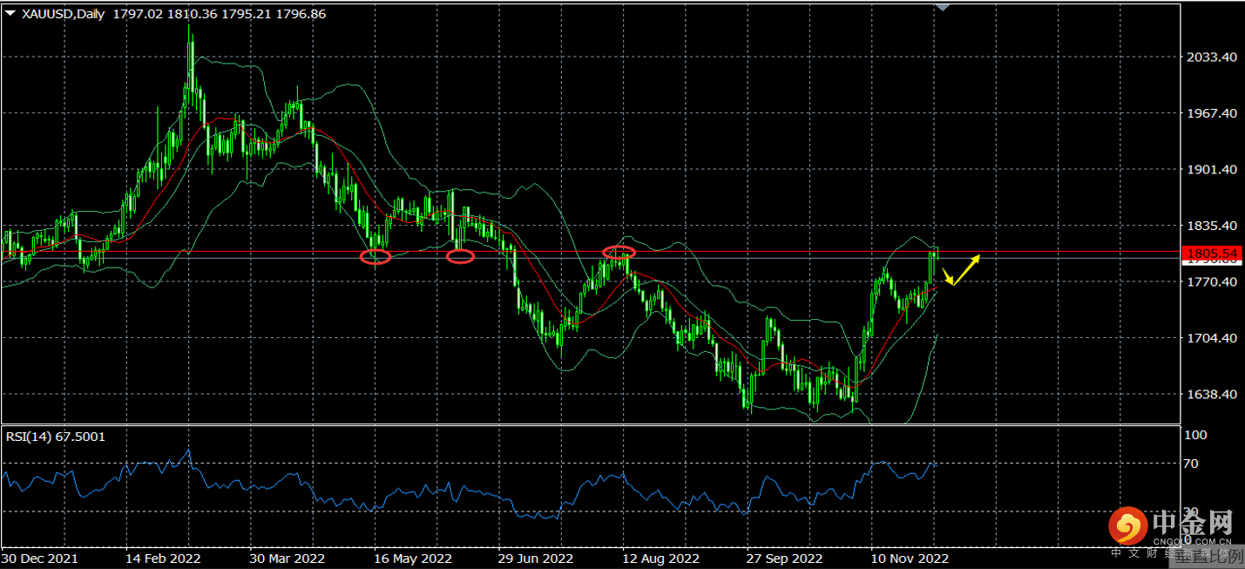Click the short yellow down arrow
The width and height of the screenshot is (1245, 569).
coord(948,276)
